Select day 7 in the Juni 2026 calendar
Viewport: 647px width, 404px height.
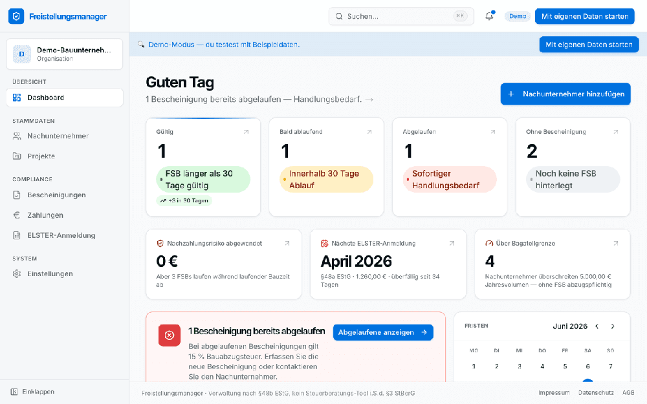[611, 366]
